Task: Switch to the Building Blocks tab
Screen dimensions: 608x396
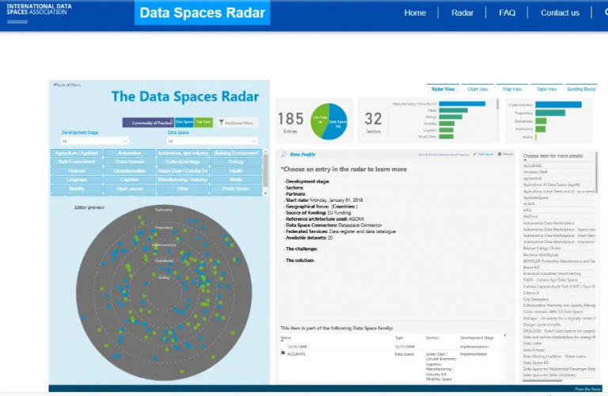Action: pos(581,89)
